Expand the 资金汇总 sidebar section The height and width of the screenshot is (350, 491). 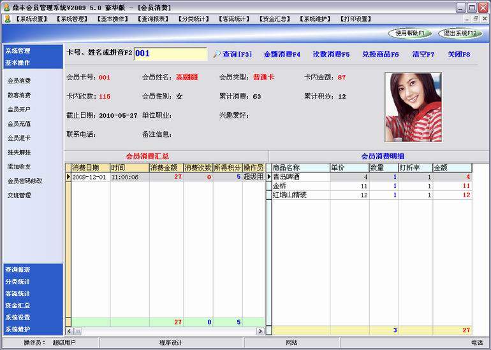pos(18,305)
